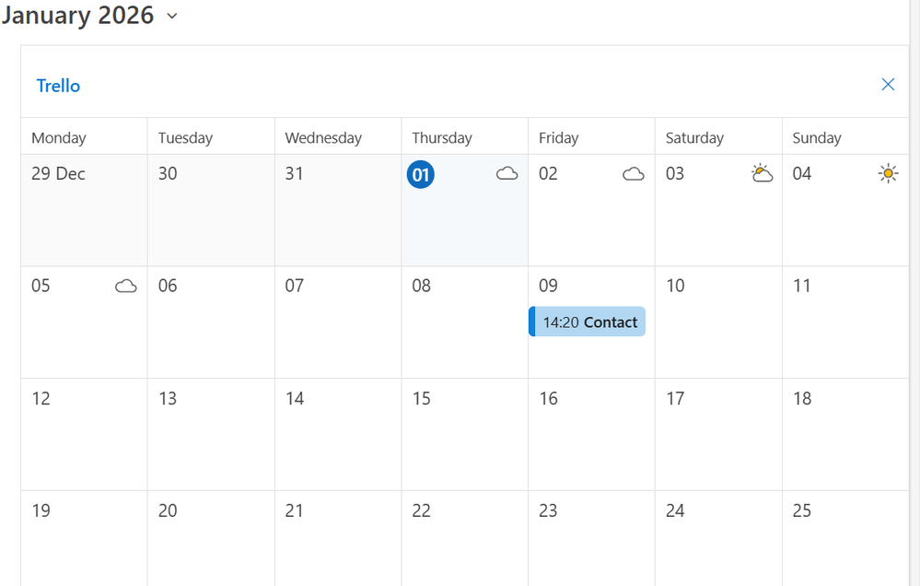The height and width of the screenshot is (586, 920).
Task: Click the weather icon in Sunday's first row
Action: (888, 173)
